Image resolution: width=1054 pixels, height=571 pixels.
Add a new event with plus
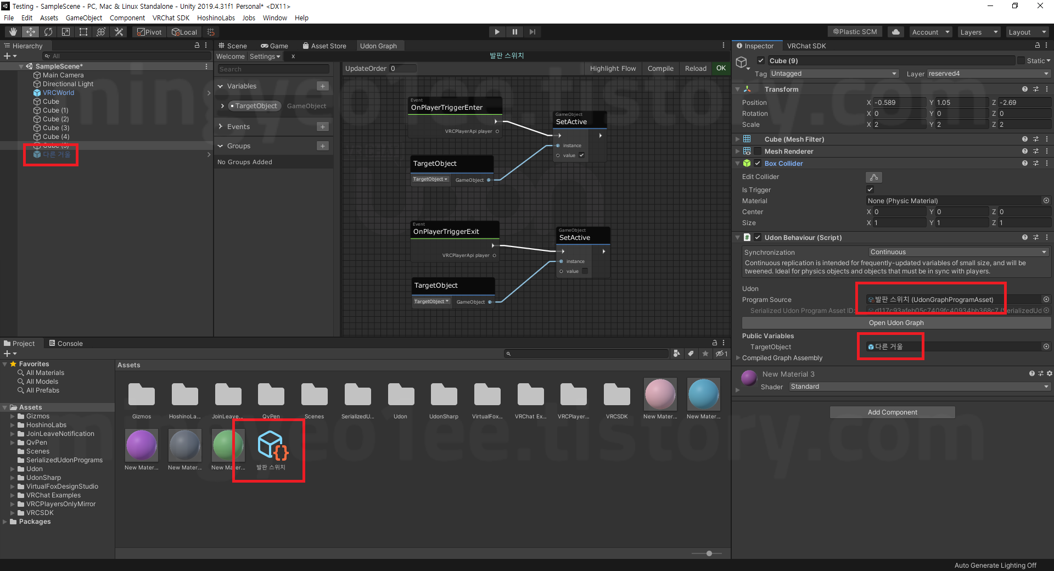click(x=323, y=126)
